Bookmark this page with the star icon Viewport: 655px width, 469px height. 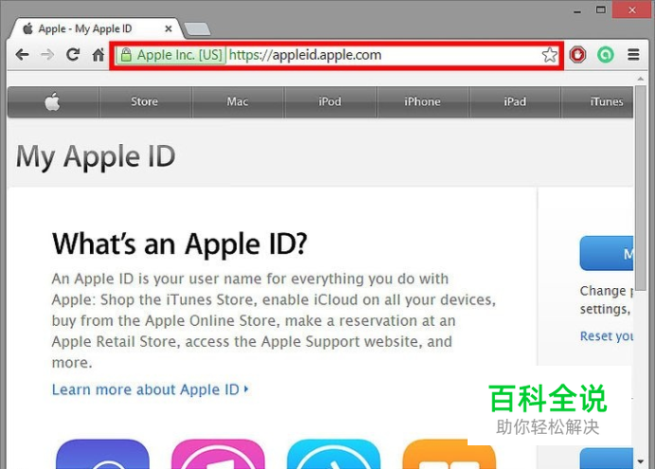click(x=549, y=55)
